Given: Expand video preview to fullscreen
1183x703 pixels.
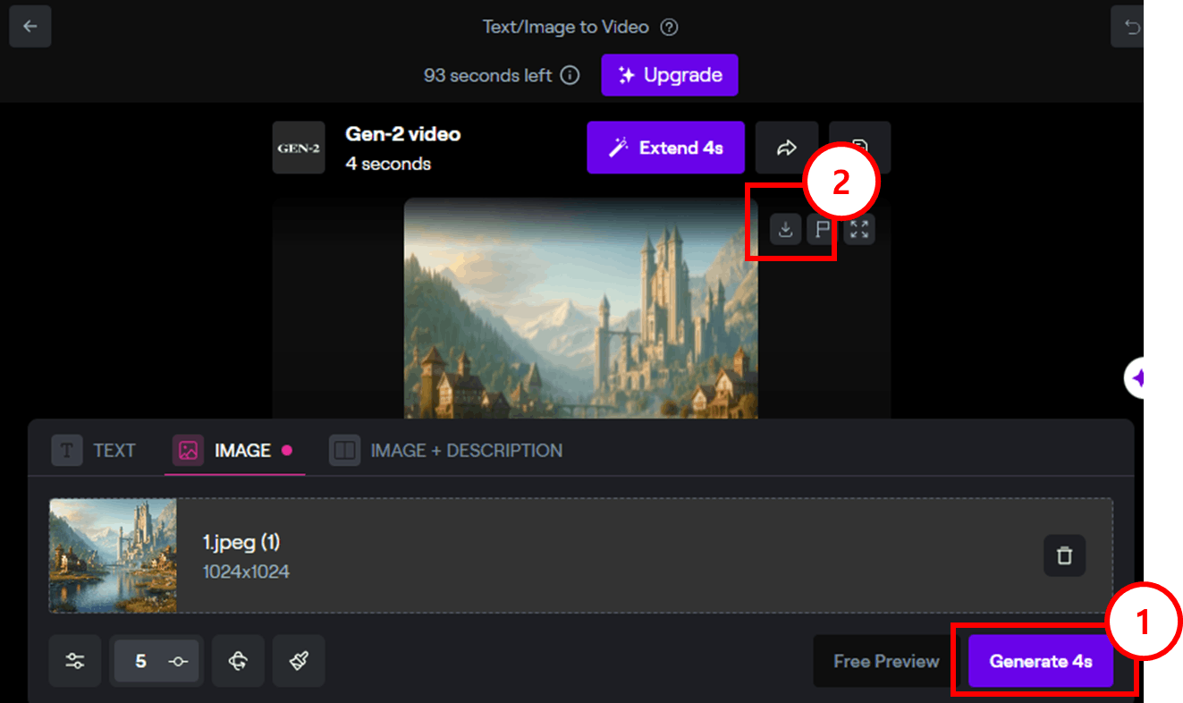Looking at the screenshot, I should 859,230.
